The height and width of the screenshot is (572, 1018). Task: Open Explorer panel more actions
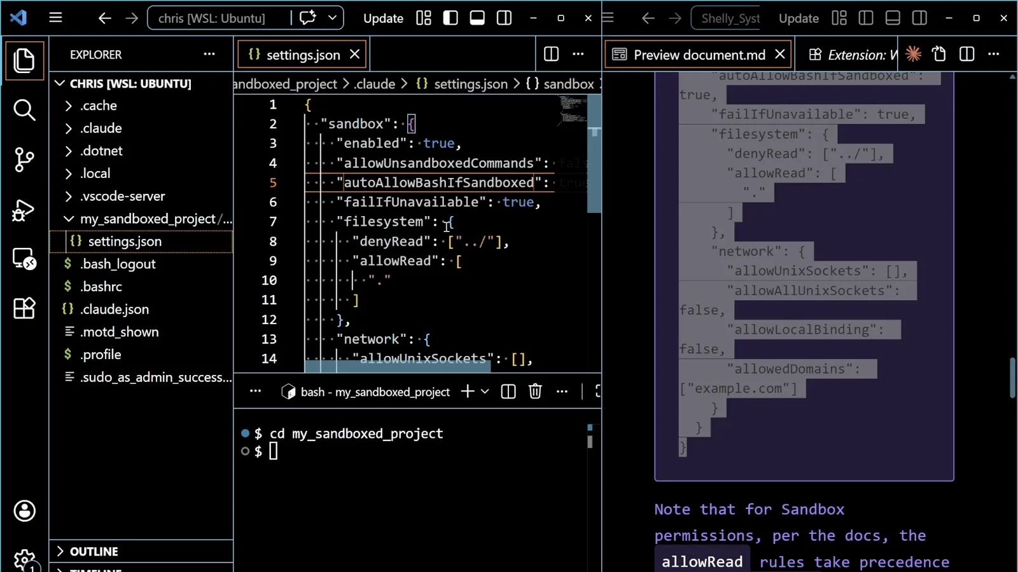pos(209,54)
